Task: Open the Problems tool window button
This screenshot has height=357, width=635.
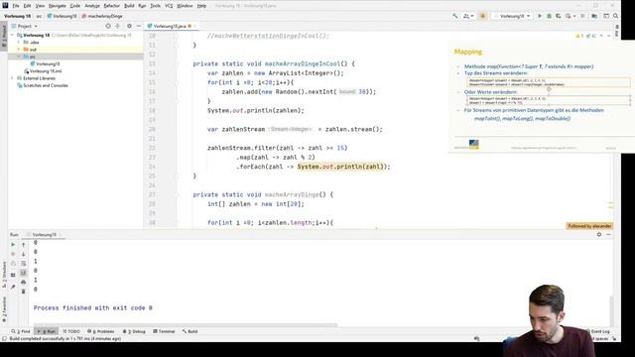Action: tap(101, 331)
